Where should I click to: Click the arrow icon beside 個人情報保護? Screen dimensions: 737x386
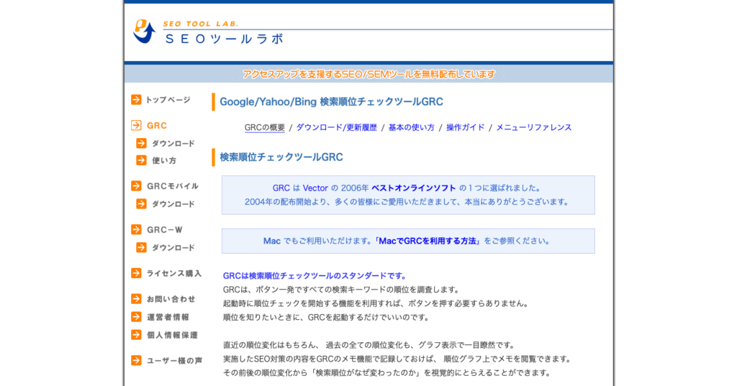point(136,334)
